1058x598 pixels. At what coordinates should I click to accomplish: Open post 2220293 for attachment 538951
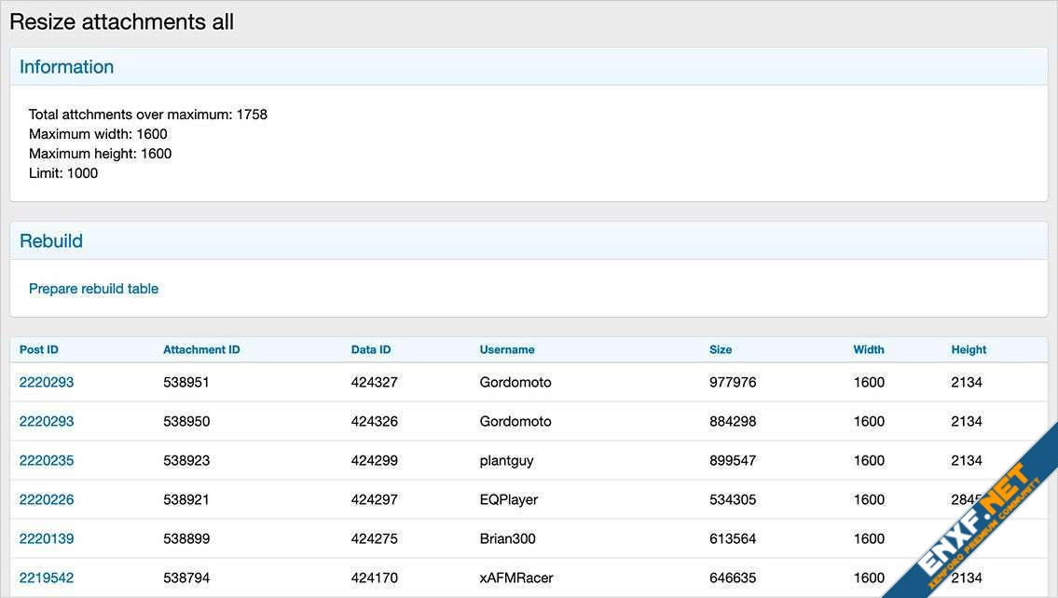pos(47,382)
